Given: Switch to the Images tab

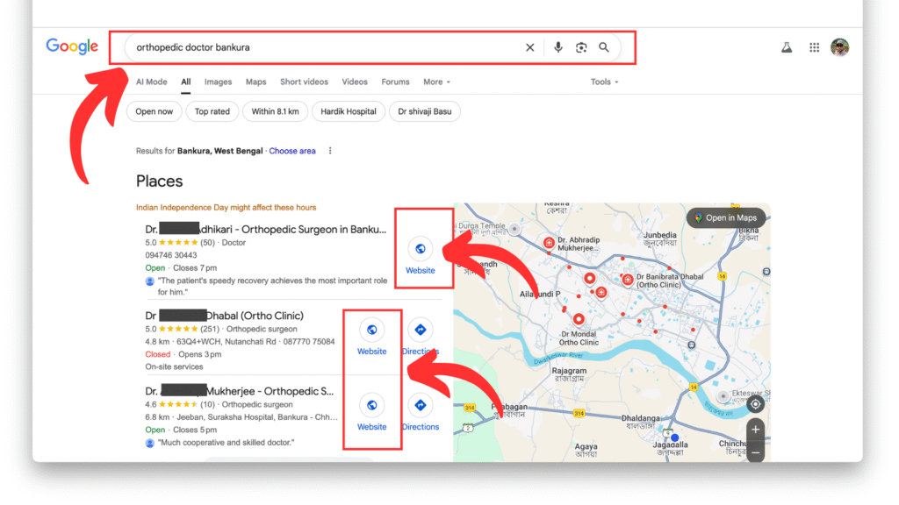Looking at the screenshot, I should 218,82.
